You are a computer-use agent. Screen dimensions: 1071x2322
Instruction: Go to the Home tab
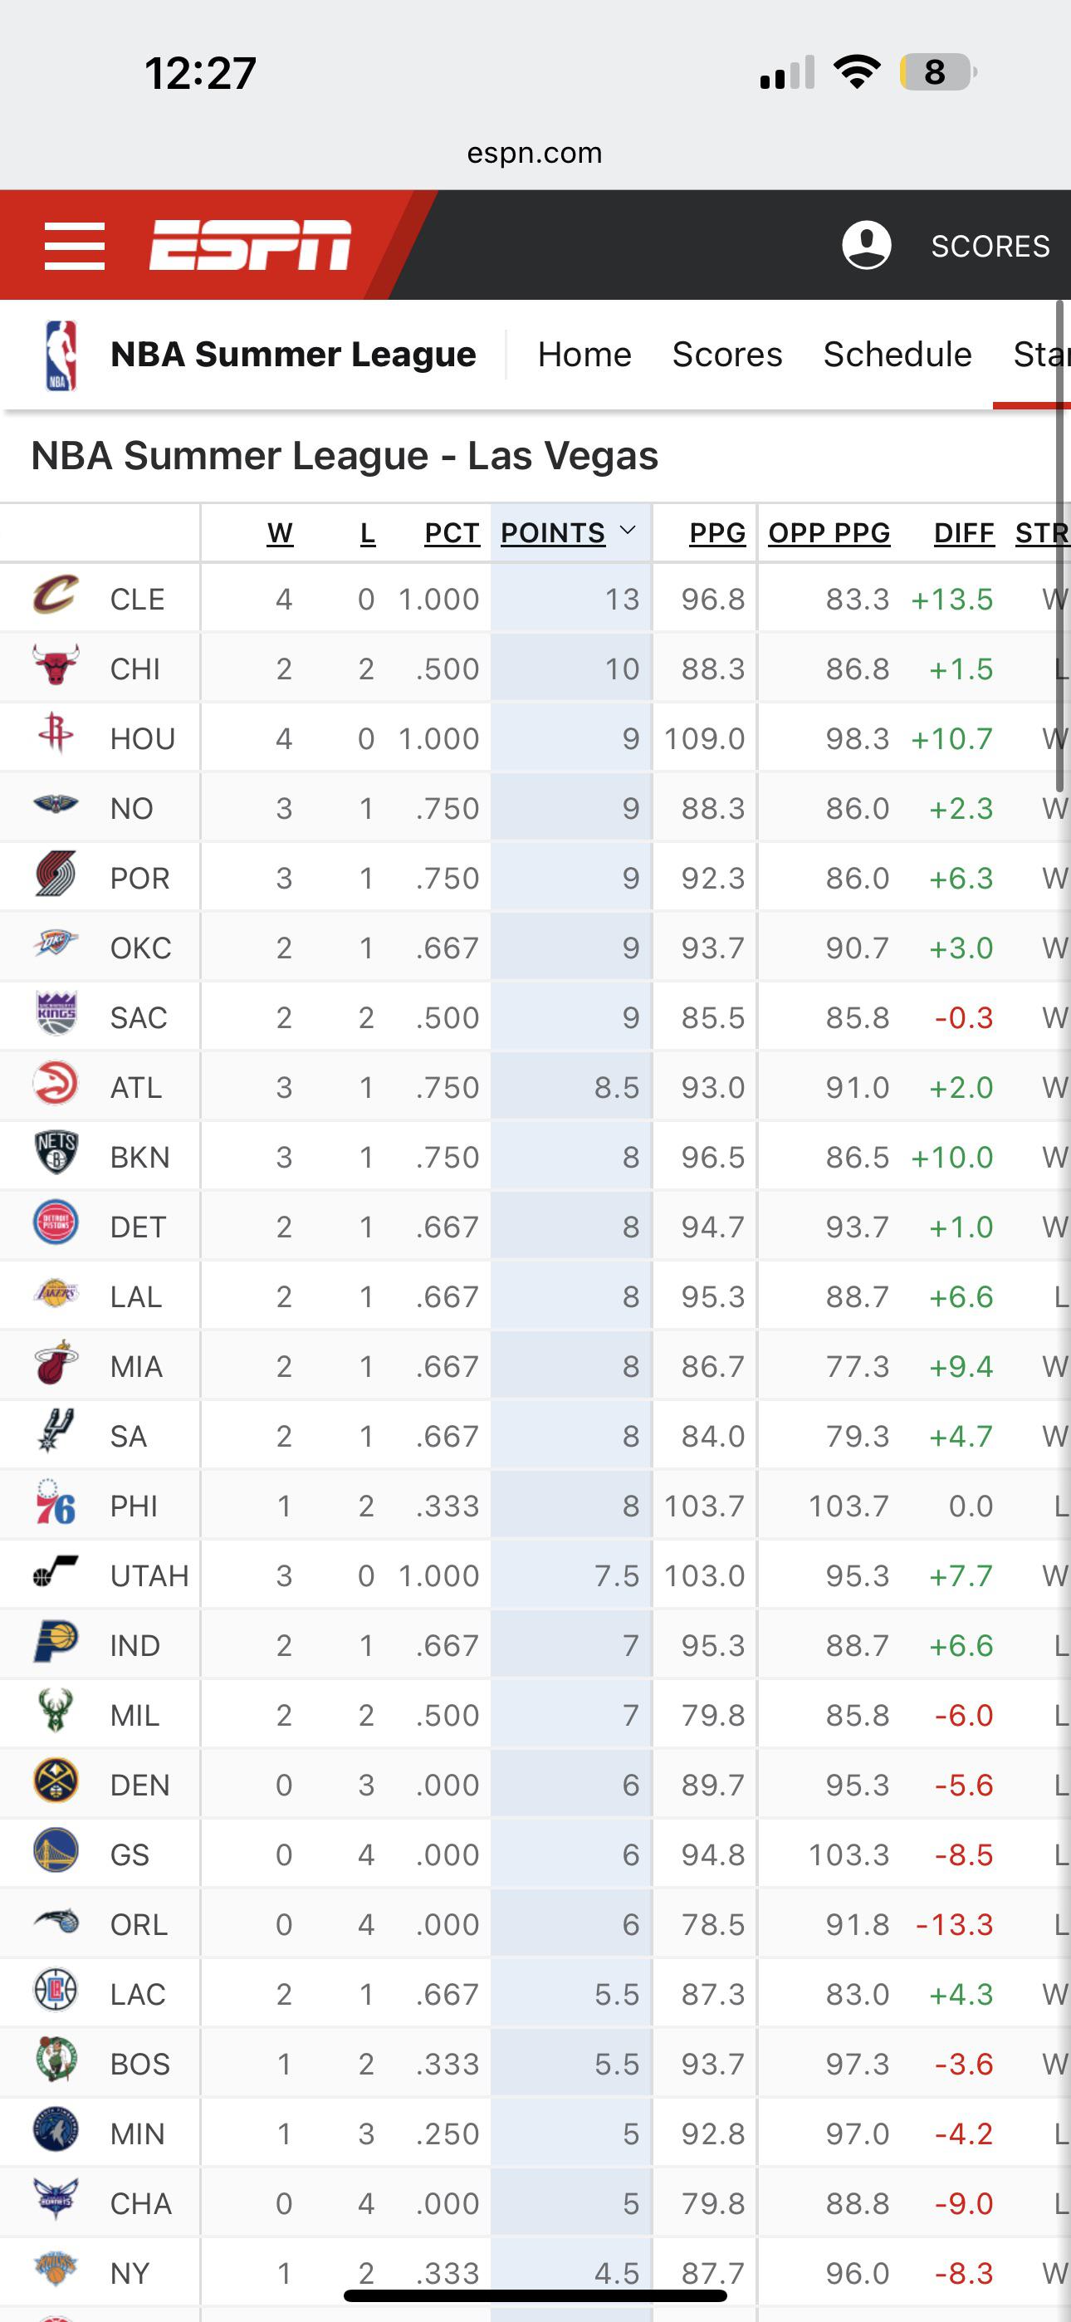click(x=584, y=355)
